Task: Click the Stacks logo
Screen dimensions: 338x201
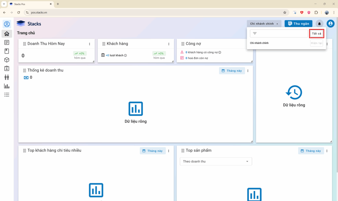Action: coord(29,24)
